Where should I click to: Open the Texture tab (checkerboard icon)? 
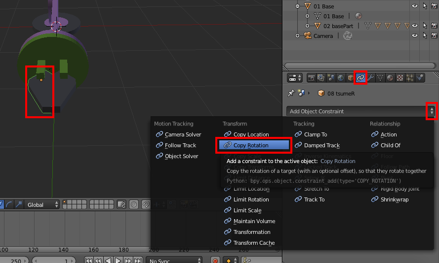click(x=400, y=78)
